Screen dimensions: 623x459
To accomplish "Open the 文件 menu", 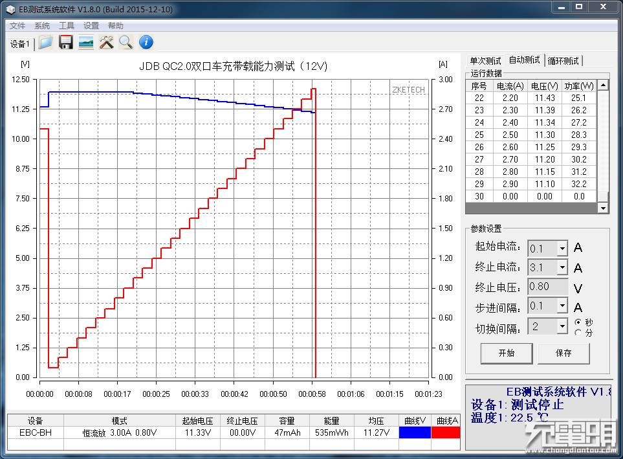I will pyautogui.click(x=17, y=26).
